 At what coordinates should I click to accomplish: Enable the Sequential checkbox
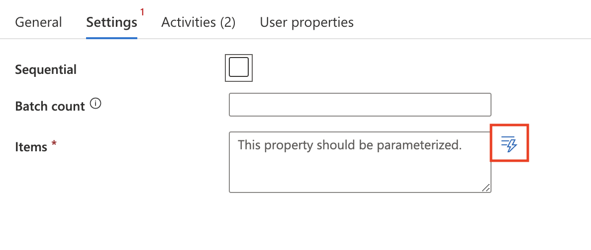(239, 67)
